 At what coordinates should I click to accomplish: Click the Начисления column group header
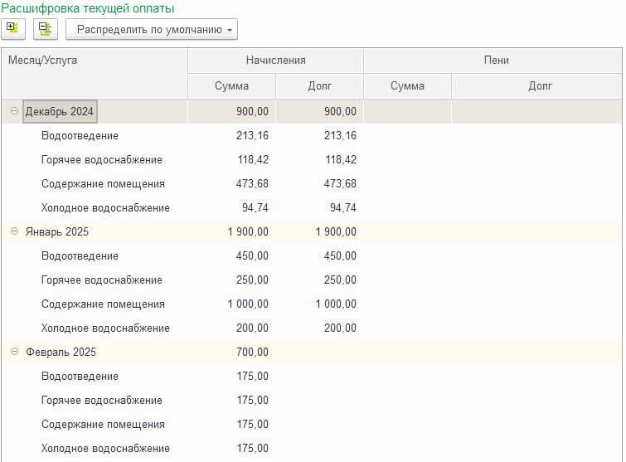275,61
